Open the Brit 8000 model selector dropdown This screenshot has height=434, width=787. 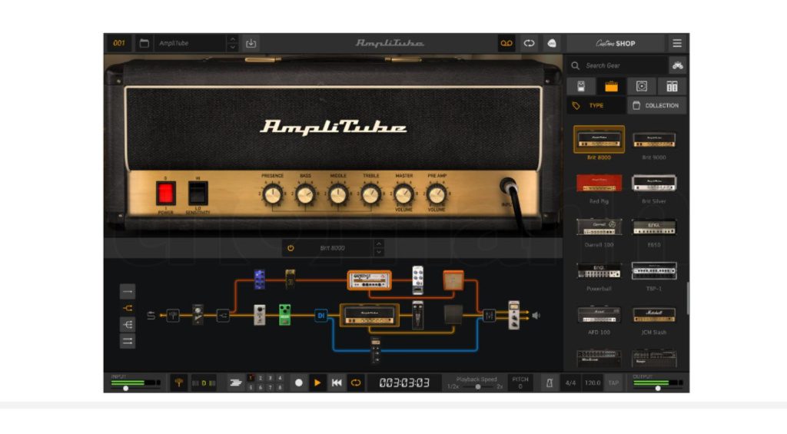coord(332,248)
